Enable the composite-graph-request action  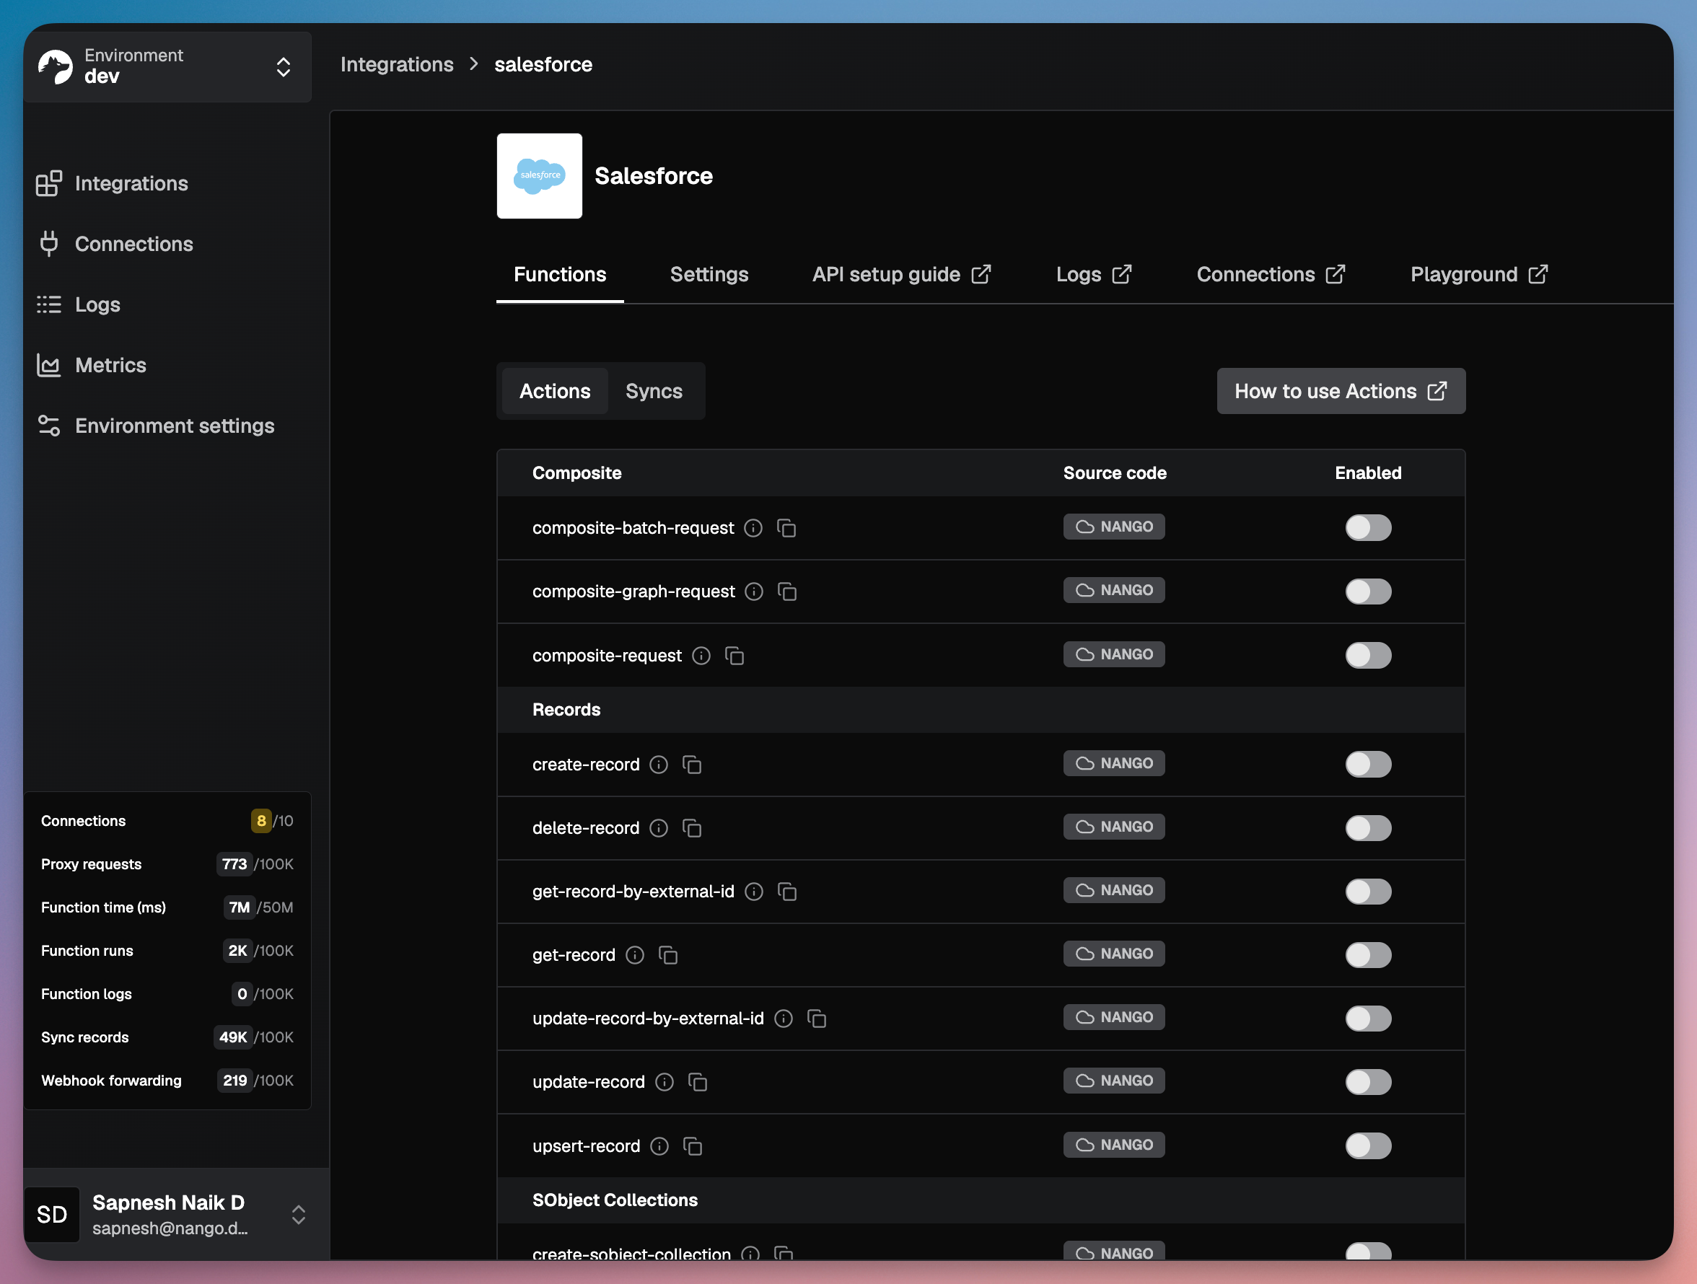pyautogui.click(x=1368, y=592)
